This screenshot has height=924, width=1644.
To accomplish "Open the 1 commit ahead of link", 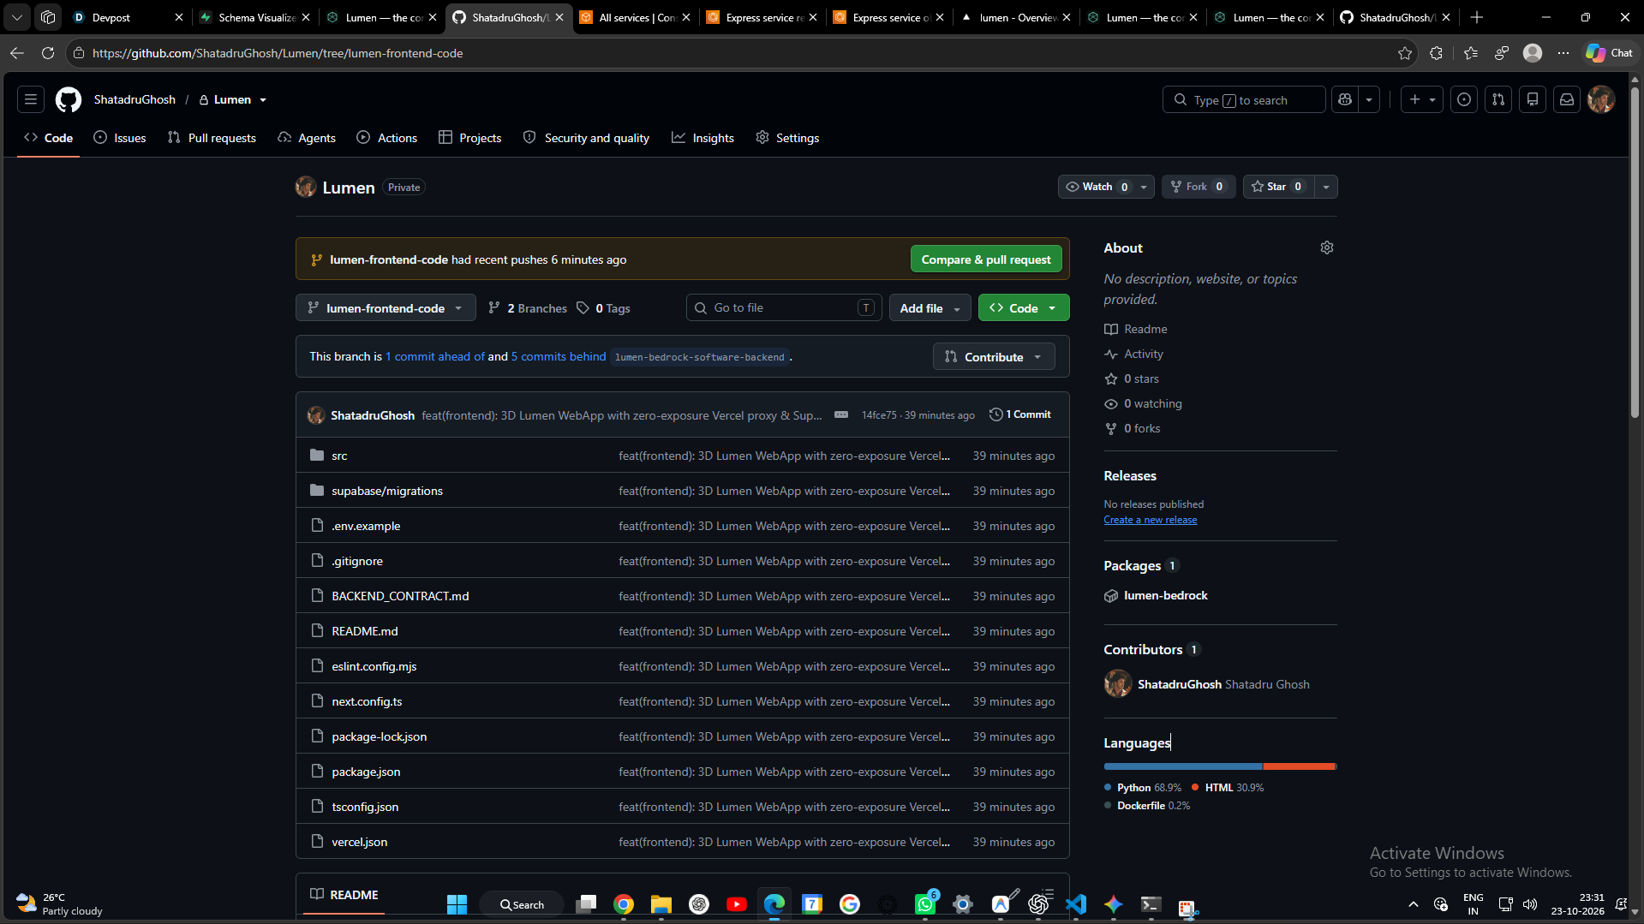I will tap(435, 357).
